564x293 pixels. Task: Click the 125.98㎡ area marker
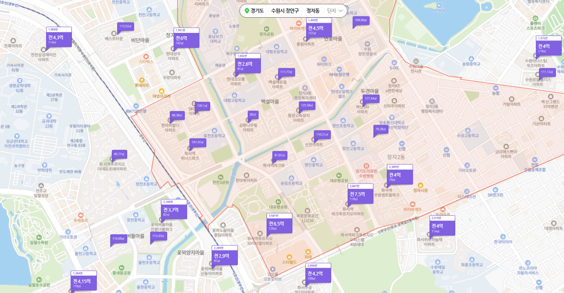point(306,106)
